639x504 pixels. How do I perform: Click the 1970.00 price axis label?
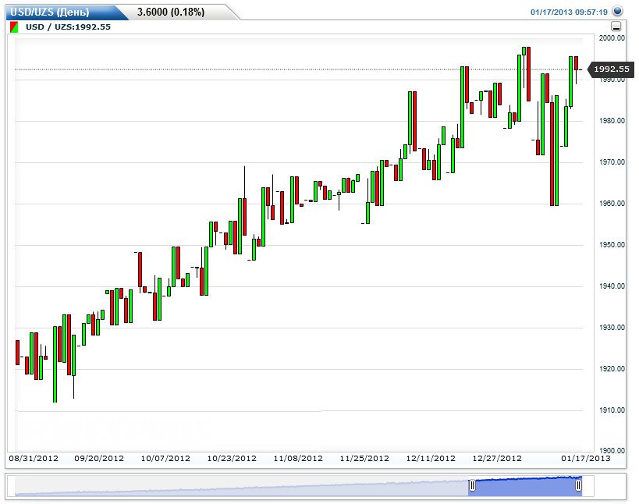(612, 162)
